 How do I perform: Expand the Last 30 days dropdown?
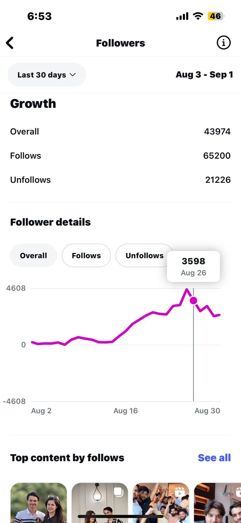point(47,75)
